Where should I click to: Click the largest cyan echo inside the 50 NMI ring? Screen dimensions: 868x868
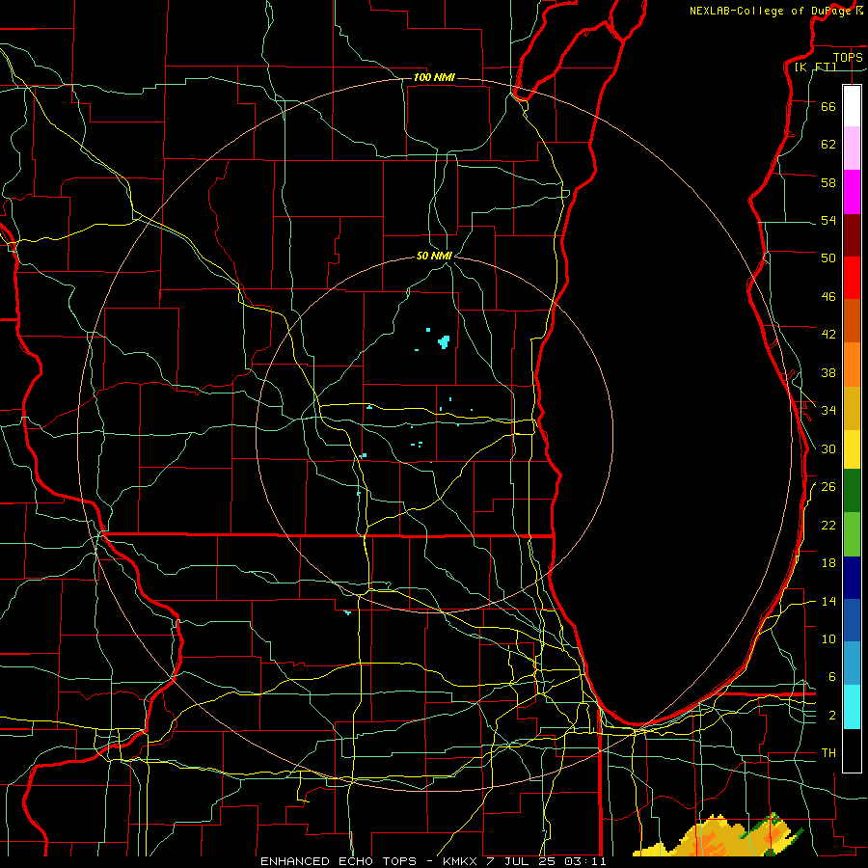click(444, 341)
